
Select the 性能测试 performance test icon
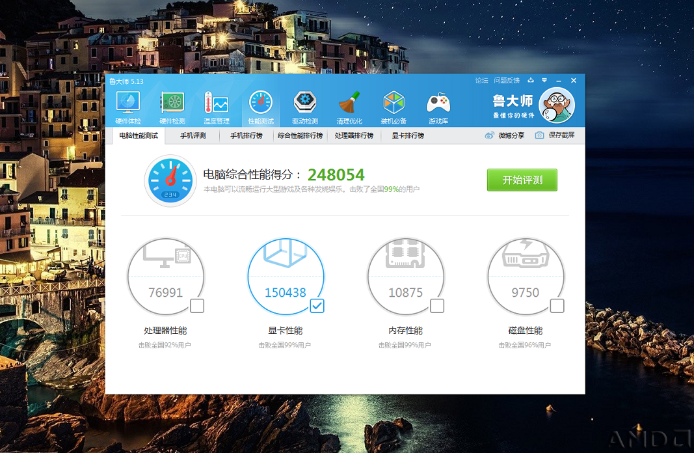click(x=261, y=107)
